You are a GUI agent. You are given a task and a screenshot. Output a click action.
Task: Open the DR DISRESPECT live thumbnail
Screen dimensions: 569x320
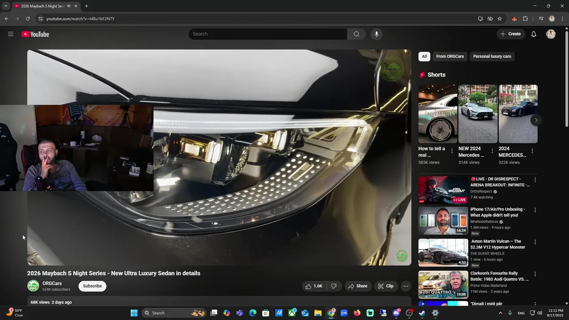tap(443, 190)
